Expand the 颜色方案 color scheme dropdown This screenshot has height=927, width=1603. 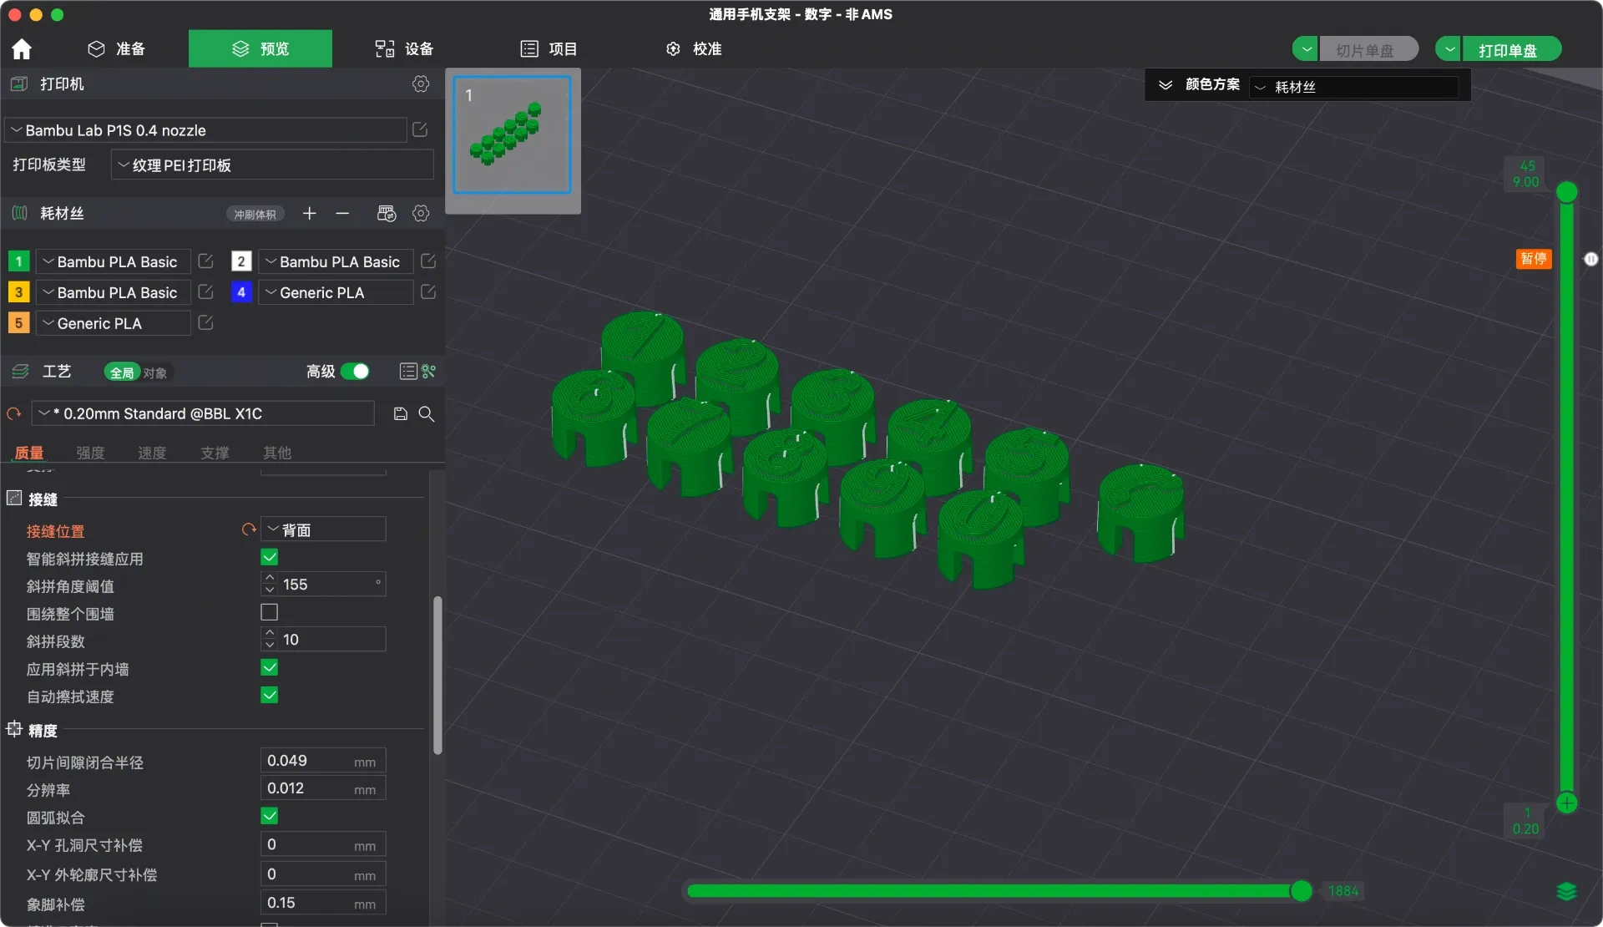click(x=1355, y=87)
